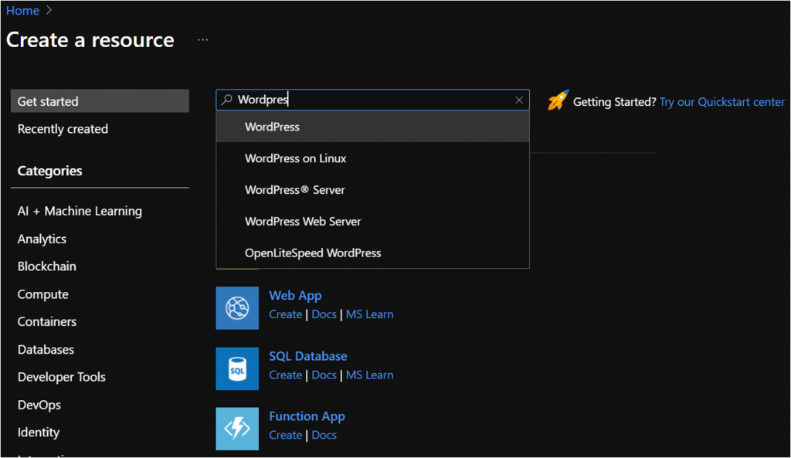Open the Web App globe icon
The height and width of the screenshot is (458, 791).
click(237, 307)
